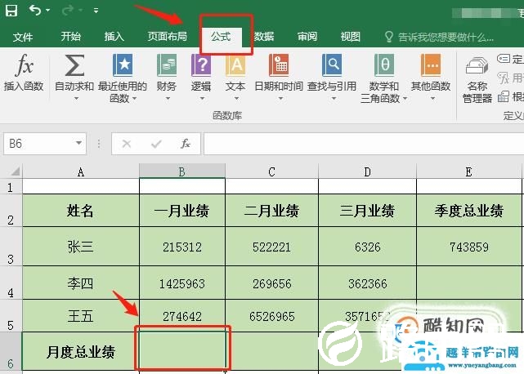Click cell containing 1425963
The height and width of the screenshot is (374, 524).
[182, 283]
